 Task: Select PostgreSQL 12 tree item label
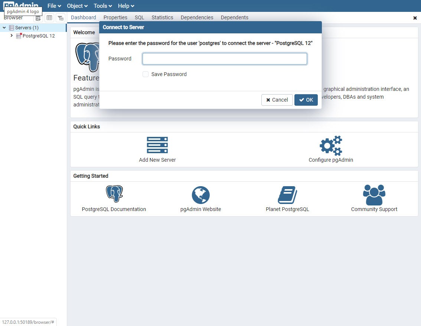pyautogui.click(x=39, y=36)
